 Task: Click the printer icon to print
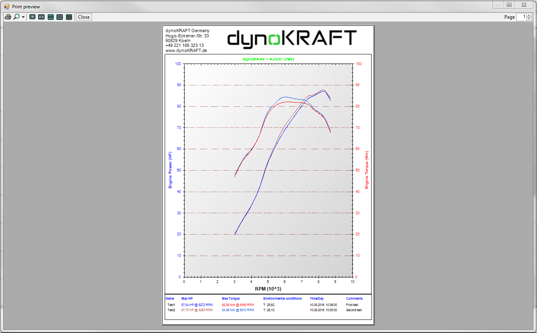pyautogui.click(x=8, y=17)
